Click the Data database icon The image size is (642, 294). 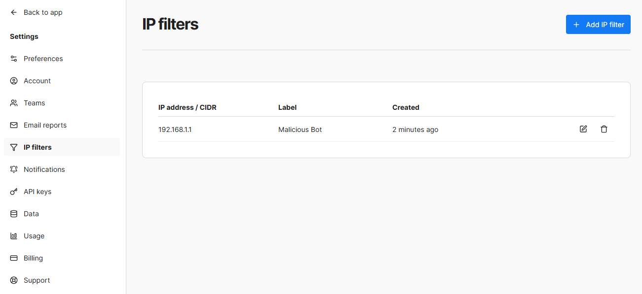pyautogui.click(x=14, y=214)
